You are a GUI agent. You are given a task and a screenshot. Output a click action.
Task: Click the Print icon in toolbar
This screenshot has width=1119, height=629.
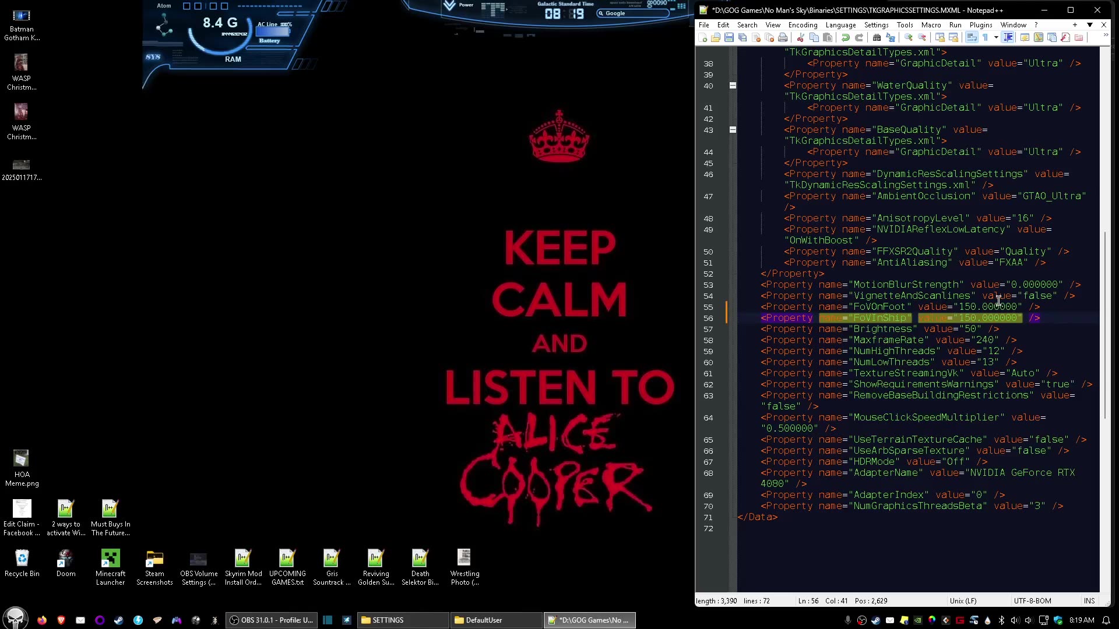783,38
